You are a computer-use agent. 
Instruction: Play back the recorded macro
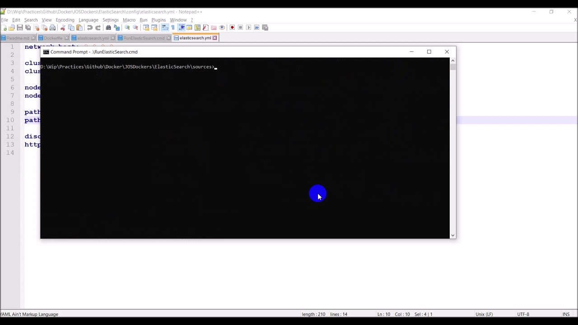(248, 28)
